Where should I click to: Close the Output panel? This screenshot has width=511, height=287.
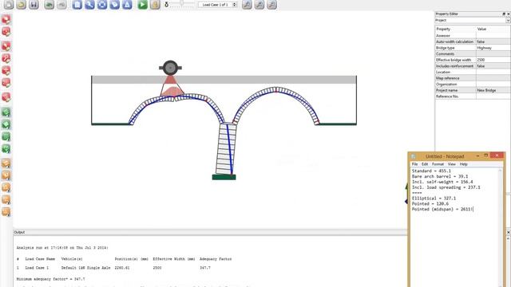509,232
